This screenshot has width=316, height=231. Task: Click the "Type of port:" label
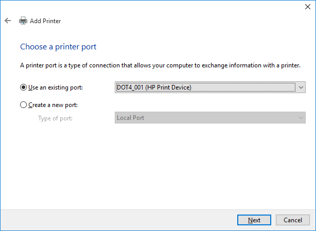(x=55, y=118)
